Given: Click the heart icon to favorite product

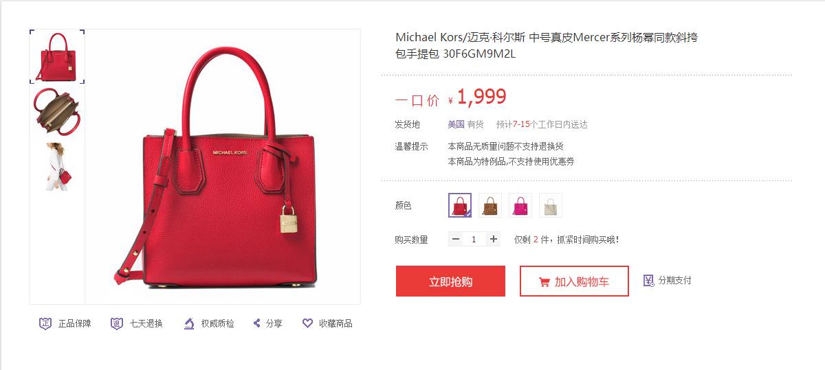Looking at the screenshot, I should tap(308, 323).
